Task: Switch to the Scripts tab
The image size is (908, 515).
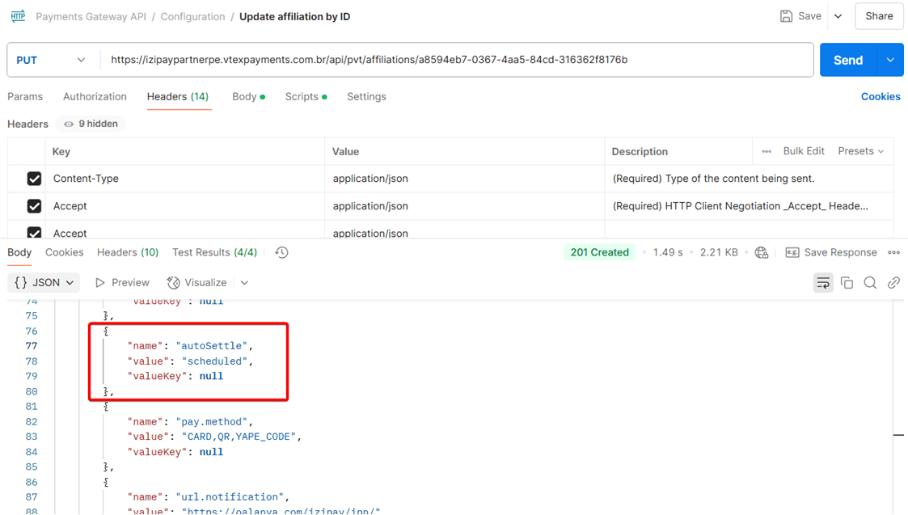Action: [x=306, y=97]
